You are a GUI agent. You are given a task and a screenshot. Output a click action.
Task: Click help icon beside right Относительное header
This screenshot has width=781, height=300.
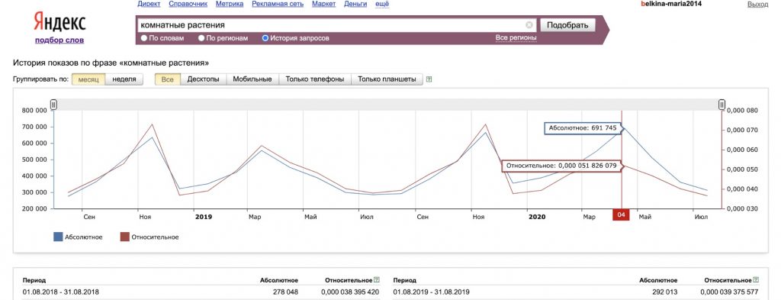757,281
